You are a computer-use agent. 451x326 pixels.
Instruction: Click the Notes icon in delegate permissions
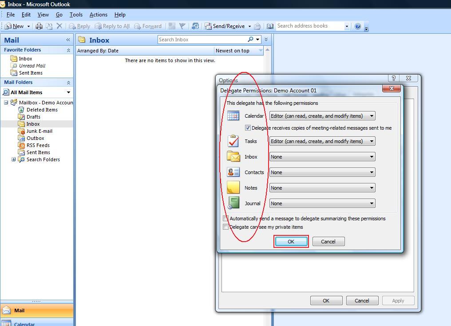pyautogui.click(x=233, y=187)
